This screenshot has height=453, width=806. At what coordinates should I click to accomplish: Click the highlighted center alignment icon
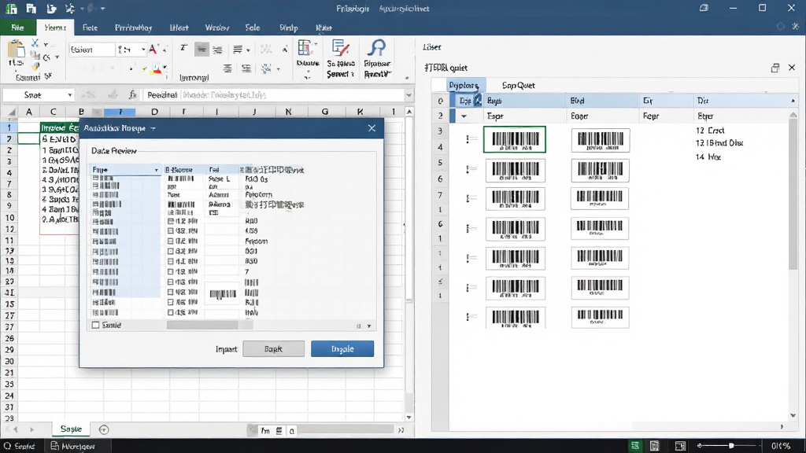(201, 50)
